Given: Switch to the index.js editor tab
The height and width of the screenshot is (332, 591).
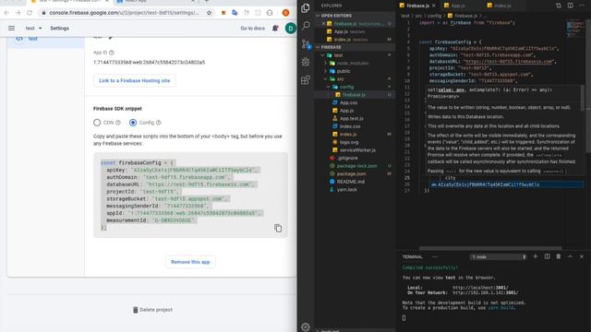Looking at the screenshot, I should point(502,6).
